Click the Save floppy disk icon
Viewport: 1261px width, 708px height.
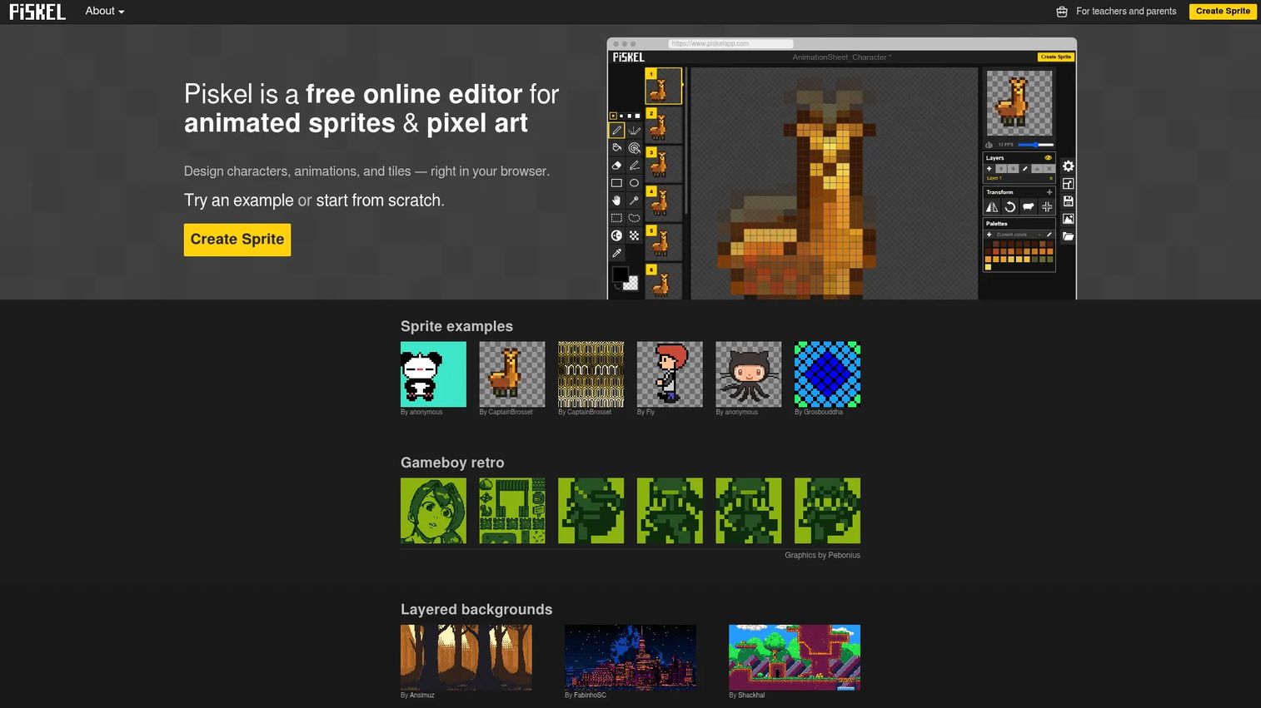coord(1068,201)
